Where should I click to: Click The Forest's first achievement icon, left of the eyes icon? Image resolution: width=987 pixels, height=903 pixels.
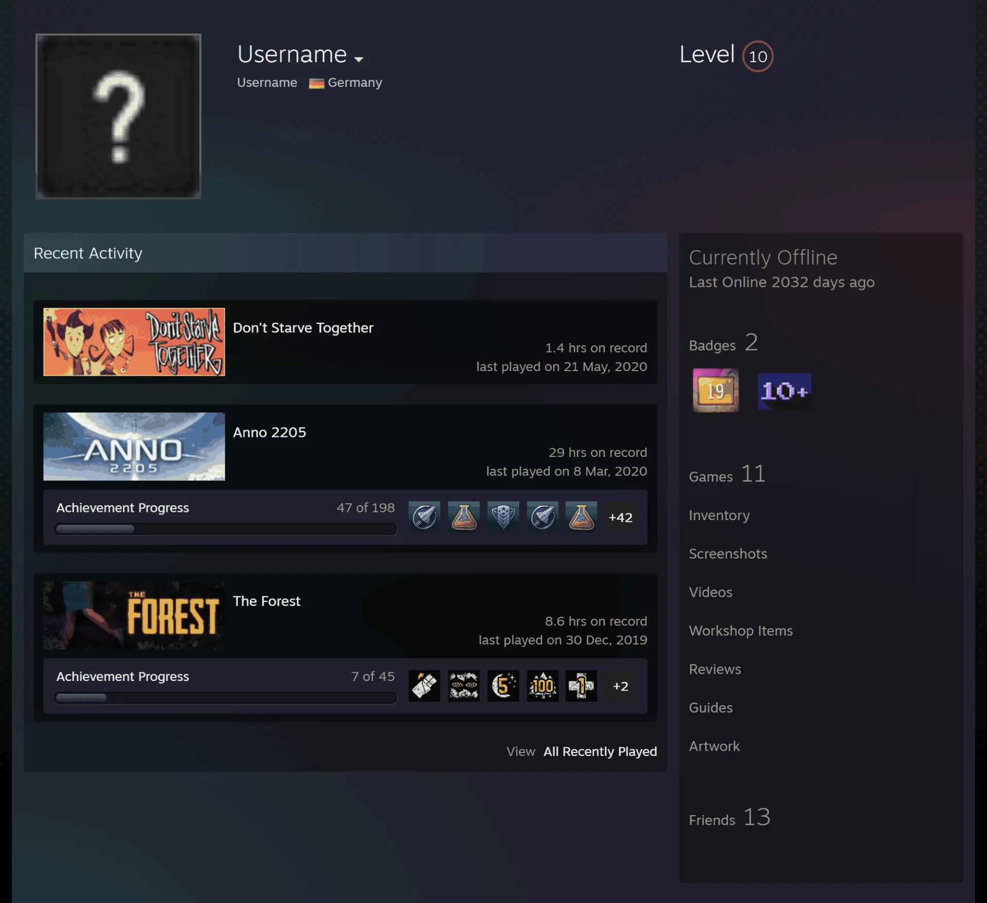tap(425, 686)
